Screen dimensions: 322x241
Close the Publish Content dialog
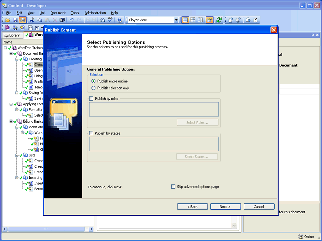point(274,30)
